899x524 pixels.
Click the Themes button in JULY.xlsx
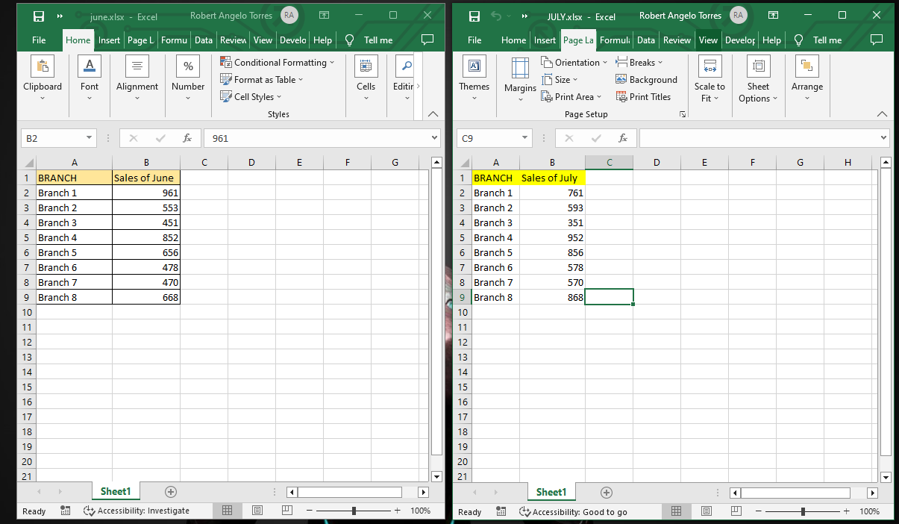[474, 78]
